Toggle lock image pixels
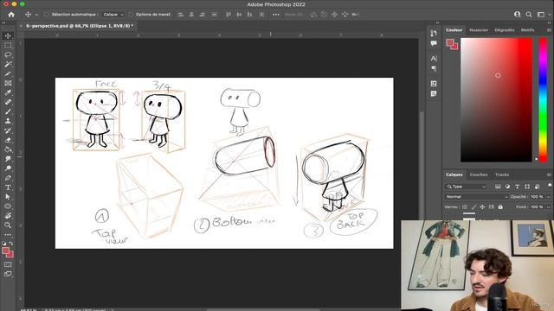This screenshot has height=311, width=554. click(473, 207)
